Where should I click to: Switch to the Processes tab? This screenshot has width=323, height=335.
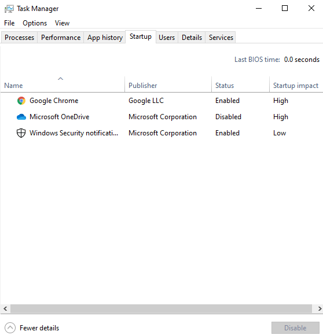[x=20, y=38]
